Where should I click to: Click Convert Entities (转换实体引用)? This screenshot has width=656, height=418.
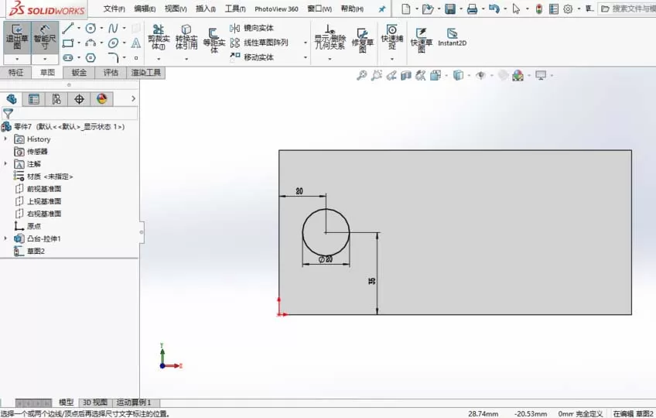pyautogui.click(x=186, y=37)
